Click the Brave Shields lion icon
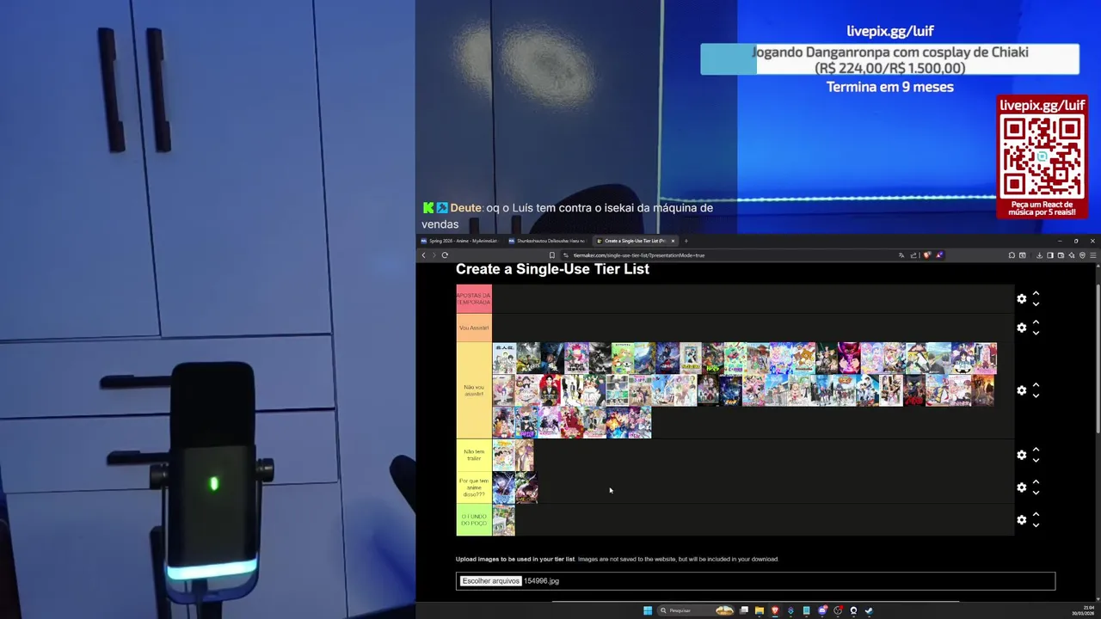Screen dimensions: 1101x619 tap(927, 255)
